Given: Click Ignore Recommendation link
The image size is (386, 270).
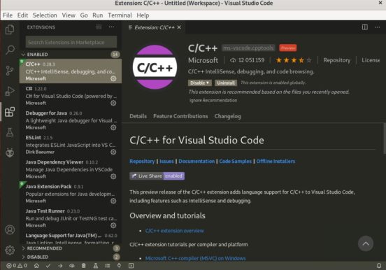Looking at the screenshot, I should click(213, 100).
